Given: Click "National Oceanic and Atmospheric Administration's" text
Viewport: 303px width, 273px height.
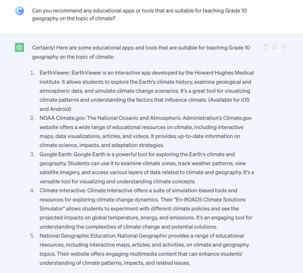Looking at the screenshot, I should click(165, 118).
